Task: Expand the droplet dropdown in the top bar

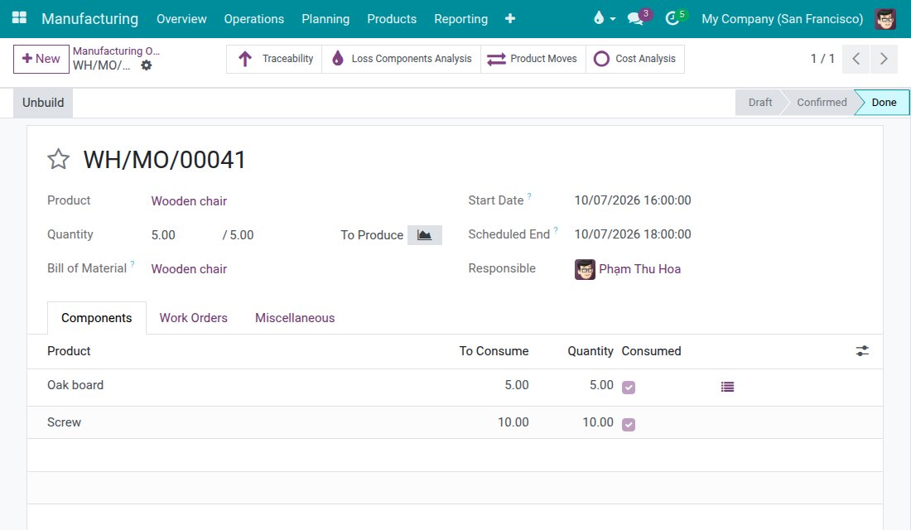Action: 605,18
